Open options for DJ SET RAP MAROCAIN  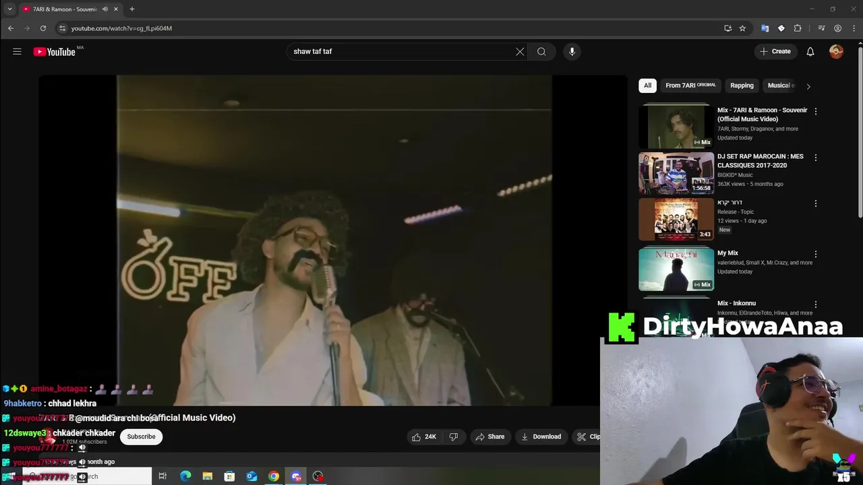(x=816, y=158)
